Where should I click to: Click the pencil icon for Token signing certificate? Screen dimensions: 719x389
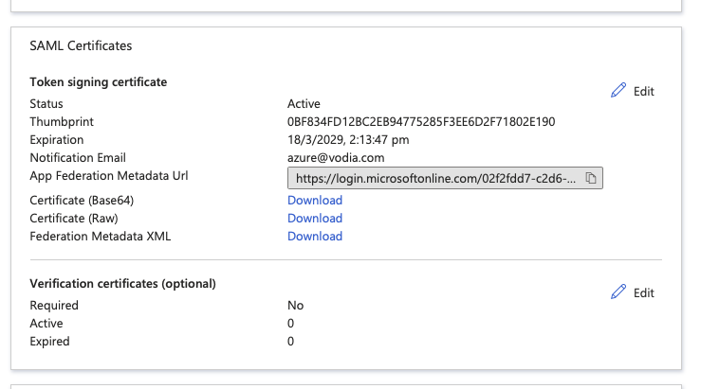[x=618, y=91]
